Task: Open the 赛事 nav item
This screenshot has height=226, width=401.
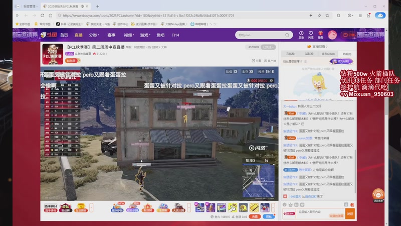Action: (111, 35)
